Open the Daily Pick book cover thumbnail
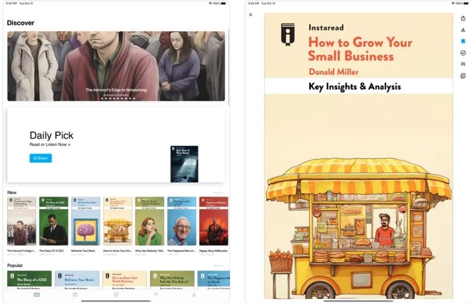Screen dimensions: 471x303 pyautogui.click(x=184, y=164)
